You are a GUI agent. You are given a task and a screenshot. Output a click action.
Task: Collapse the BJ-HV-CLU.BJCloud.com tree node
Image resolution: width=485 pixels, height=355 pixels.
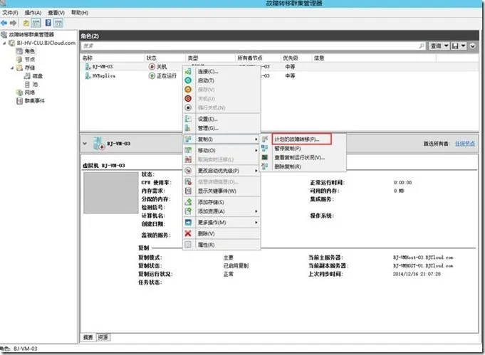tap(4, 43)
